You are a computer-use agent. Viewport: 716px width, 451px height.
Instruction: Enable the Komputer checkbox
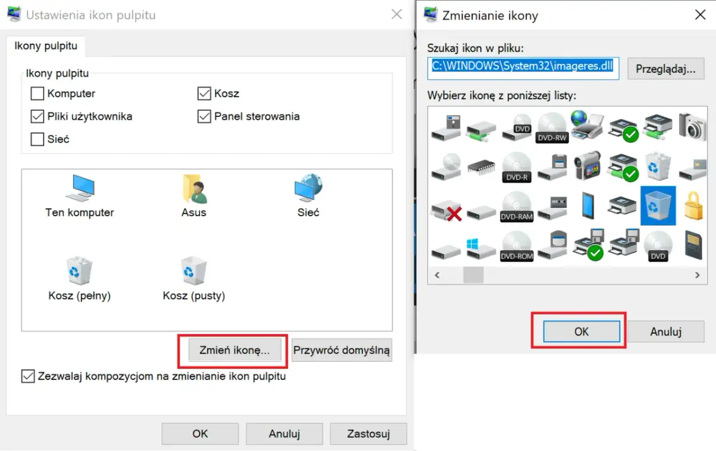click(x=37, y=93)
